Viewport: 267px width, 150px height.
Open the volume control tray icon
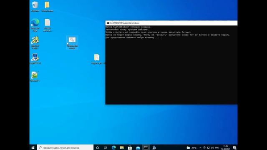point(212,147)
